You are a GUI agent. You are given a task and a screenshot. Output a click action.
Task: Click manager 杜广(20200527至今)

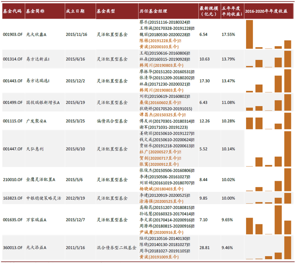point(159,152)
